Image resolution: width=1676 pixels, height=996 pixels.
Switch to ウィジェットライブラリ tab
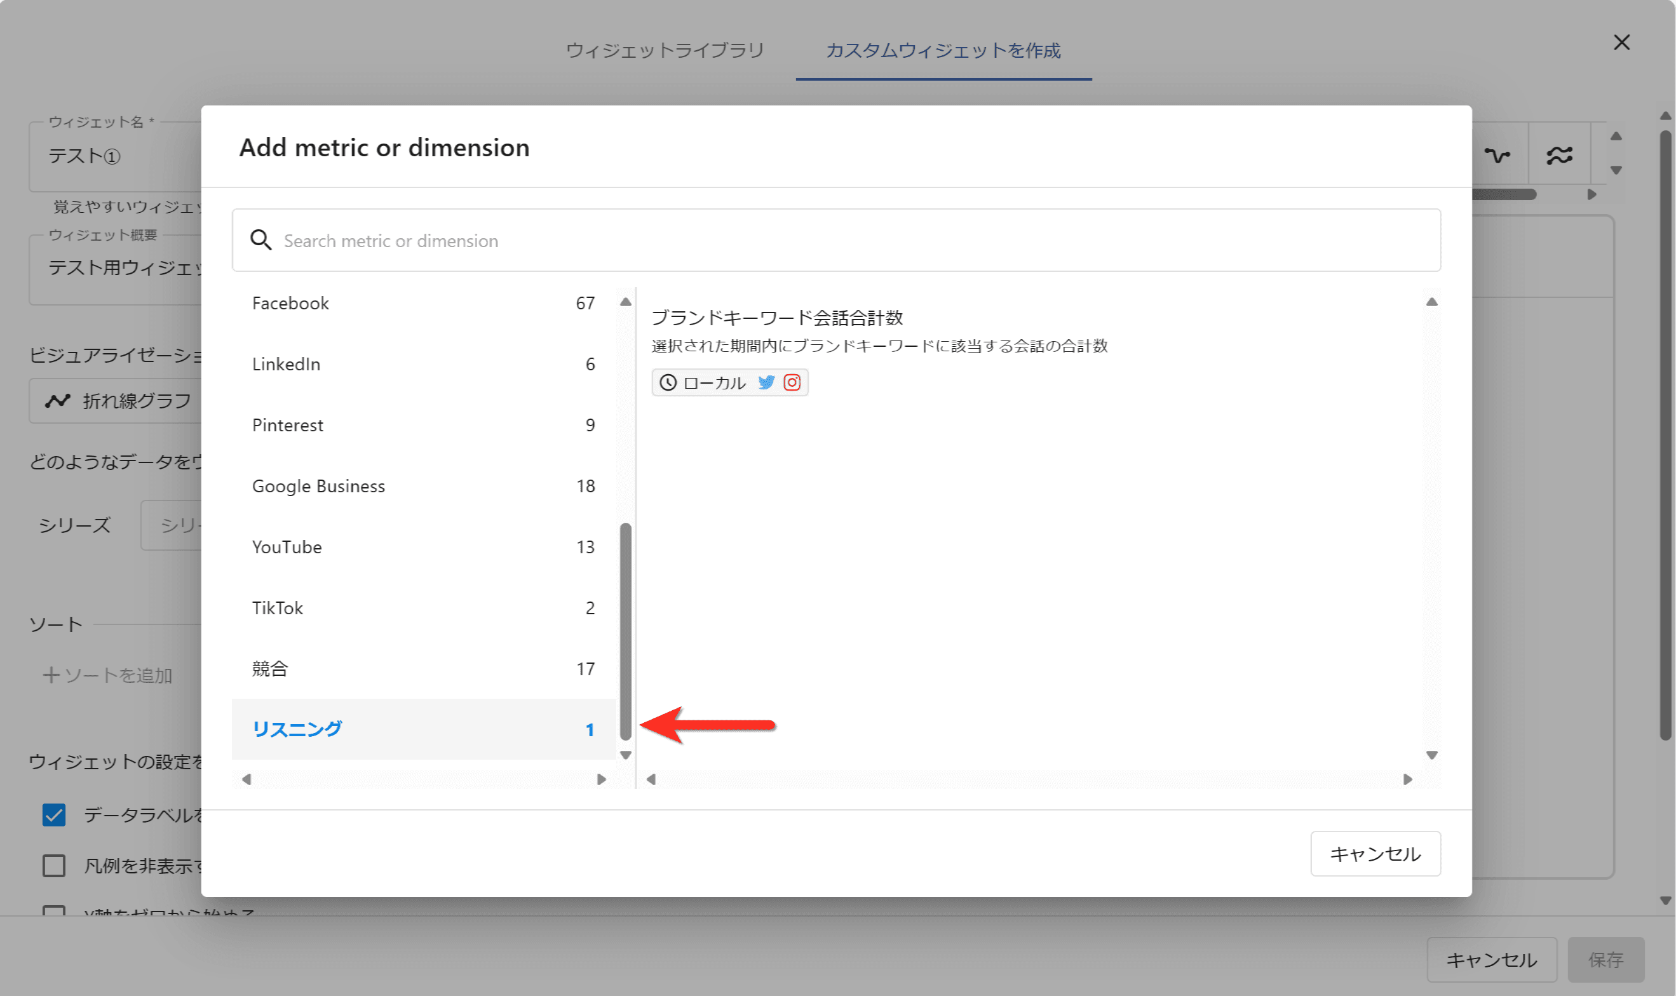pos(665,50)
